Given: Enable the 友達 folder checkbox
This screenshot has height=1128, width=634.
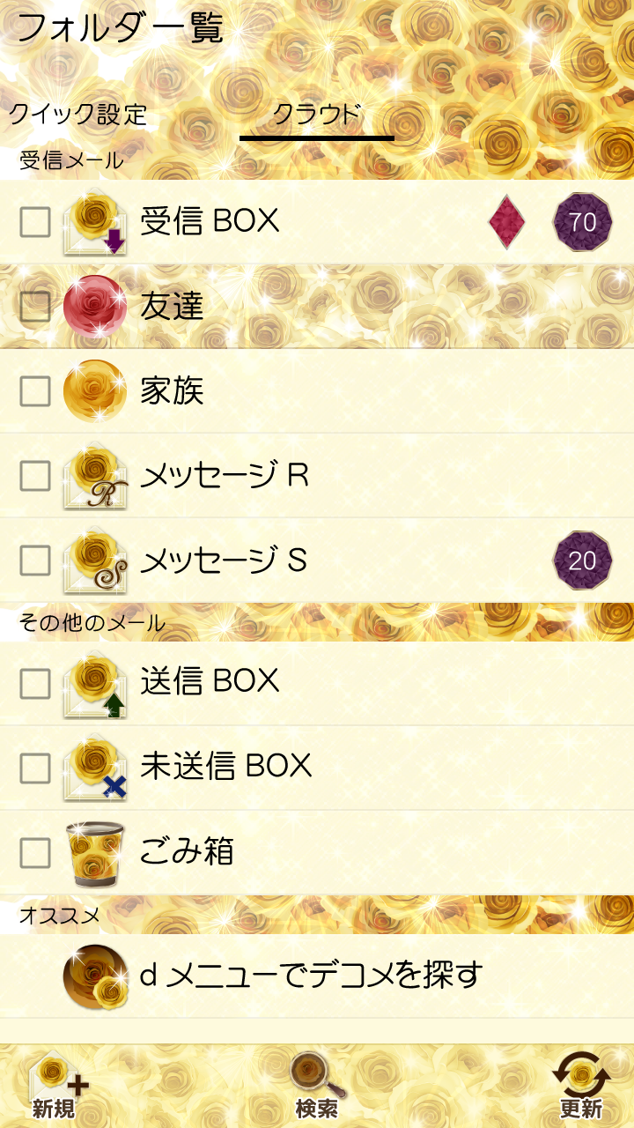Looking at the screenshot, I should (35, 307).
